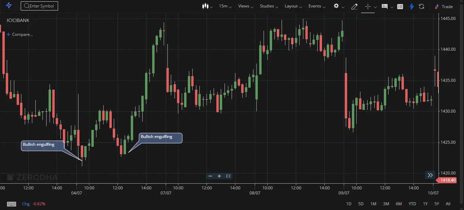
Task: Click the left Bullish engulfing annotation
Action: pos(42,146)
